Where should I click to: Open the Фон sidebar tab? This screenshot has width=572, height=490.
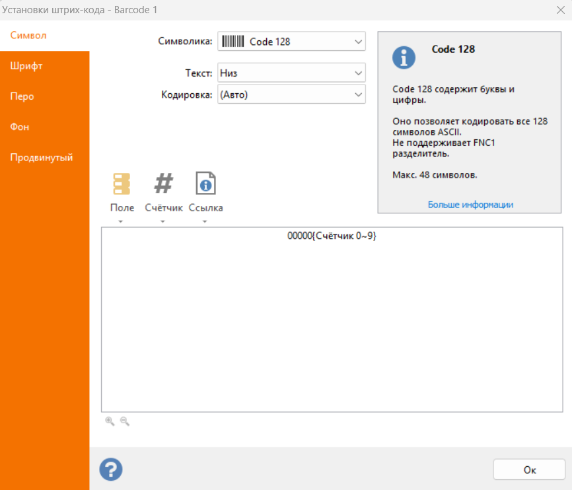(x=20, y=127)
